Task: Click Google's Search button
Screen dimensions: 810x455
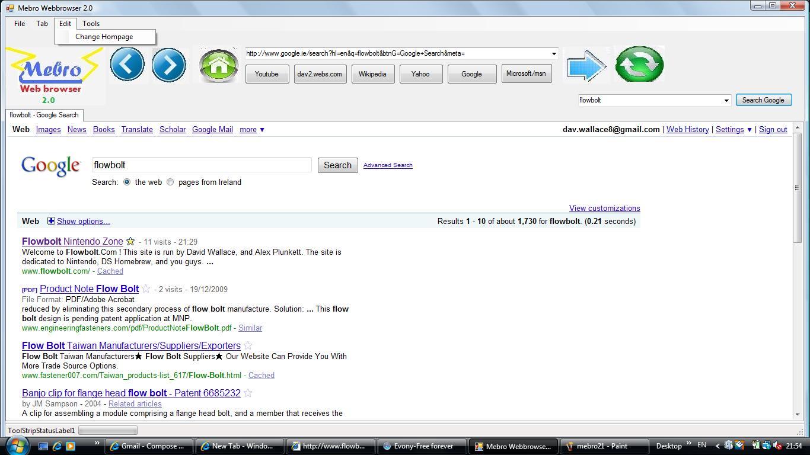Action: tap(337, 165)
